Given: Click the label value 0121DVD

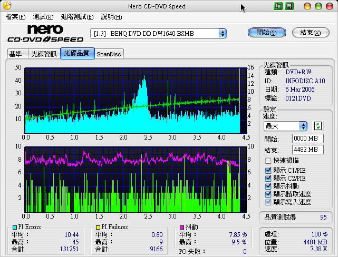Looking at the screenshot, I should 298,98.
